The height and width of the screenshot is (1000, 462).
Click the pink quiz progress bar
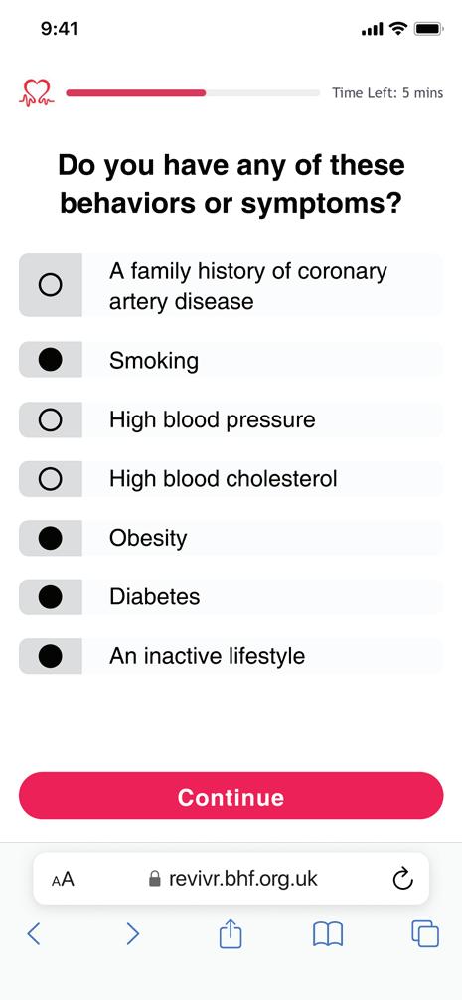pos(193,93)
